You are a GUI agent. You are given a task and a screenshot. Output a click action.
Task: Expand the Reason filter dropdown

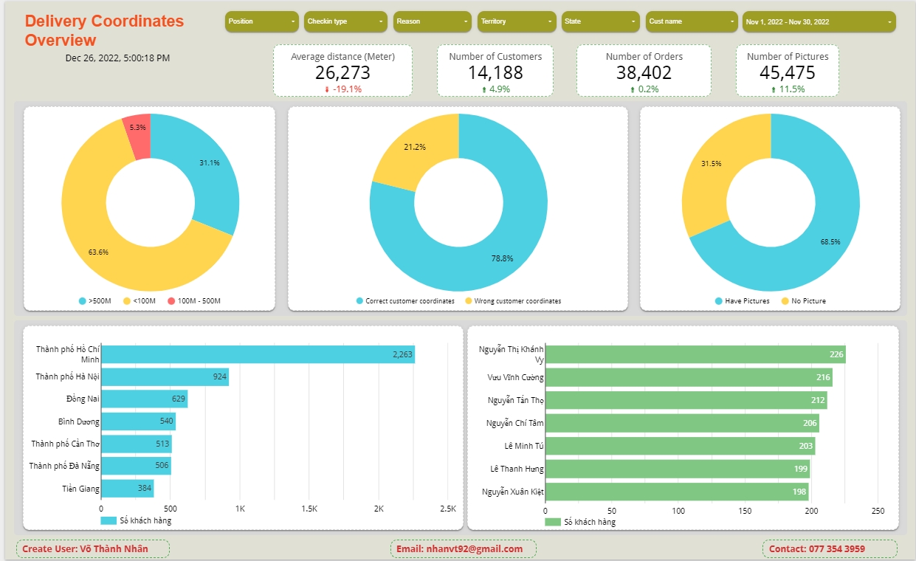click(433, 21)
